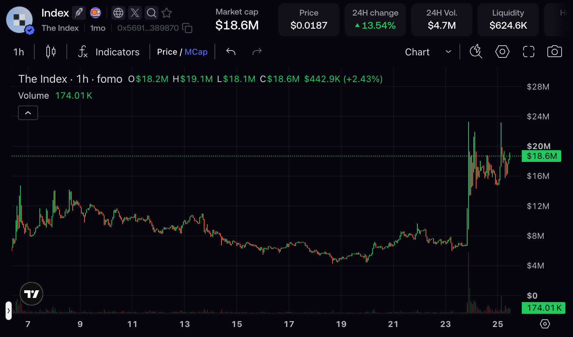Collapse the indicator legend chevron
This screenshot has height=337, width=573.
[28, 113]
